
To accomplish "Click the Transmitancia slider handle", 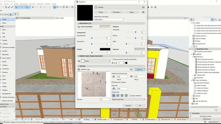I will coord(92,38).
